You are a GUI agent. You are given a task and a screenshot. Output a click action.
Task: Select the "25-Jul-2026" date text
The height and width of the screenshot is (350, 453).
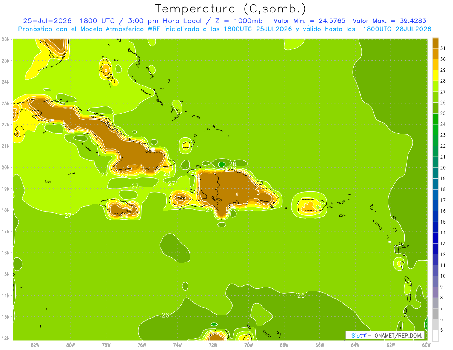pos(46,21)
